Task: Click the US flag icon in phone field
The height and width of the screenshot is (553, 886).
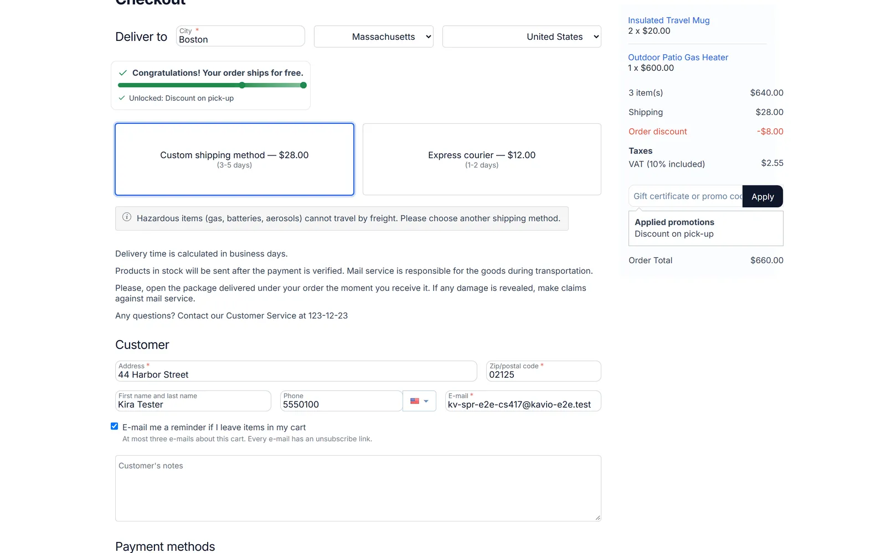Action: point(414,401)
